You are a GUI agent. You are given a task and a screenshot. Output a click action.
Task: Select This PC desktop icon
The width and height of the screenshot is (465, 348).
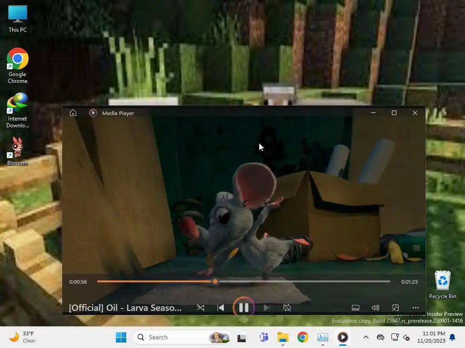pos(18,19)
